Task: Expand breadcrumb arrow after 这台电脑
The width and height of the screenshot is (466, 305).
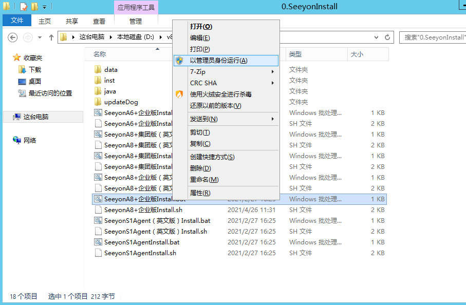Action: 111,37
